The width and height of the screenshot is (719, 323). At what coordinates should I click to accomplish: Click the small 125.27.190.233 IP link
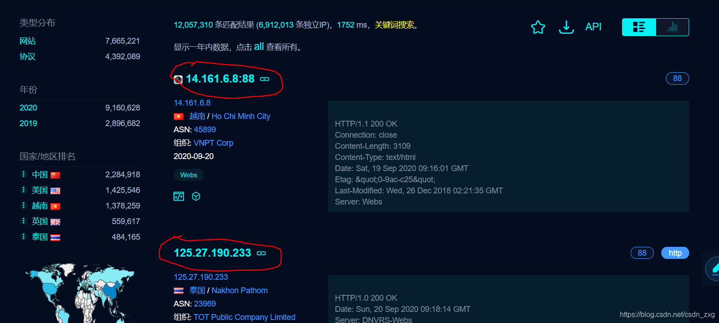pos(201,277)
